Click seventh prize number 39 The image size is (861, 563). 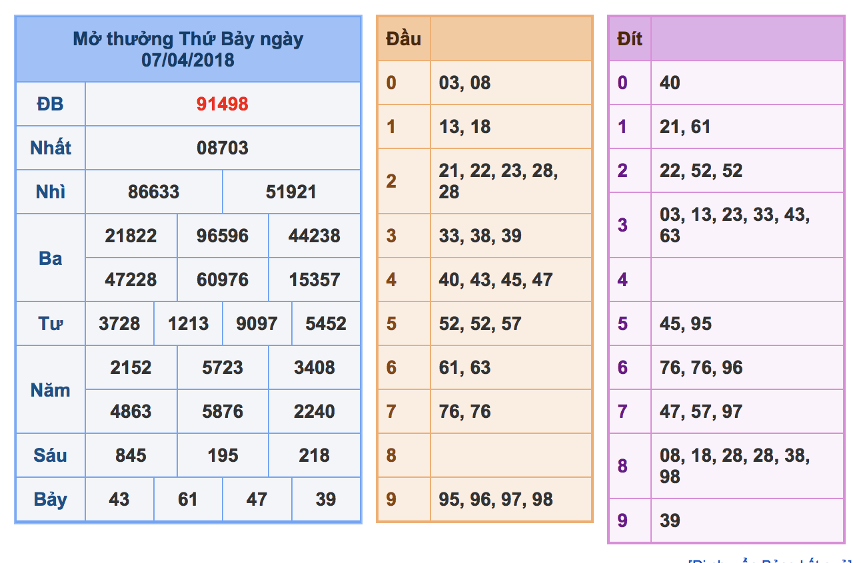tap(326, 499)
